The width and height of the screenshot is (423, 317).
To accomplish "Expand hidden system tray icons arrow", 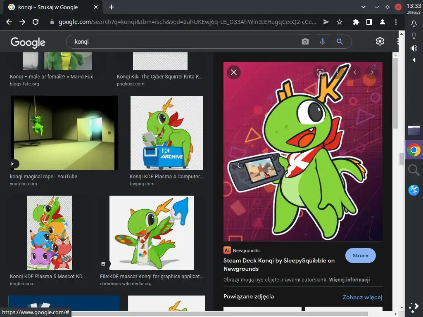I will pos(414,60).
